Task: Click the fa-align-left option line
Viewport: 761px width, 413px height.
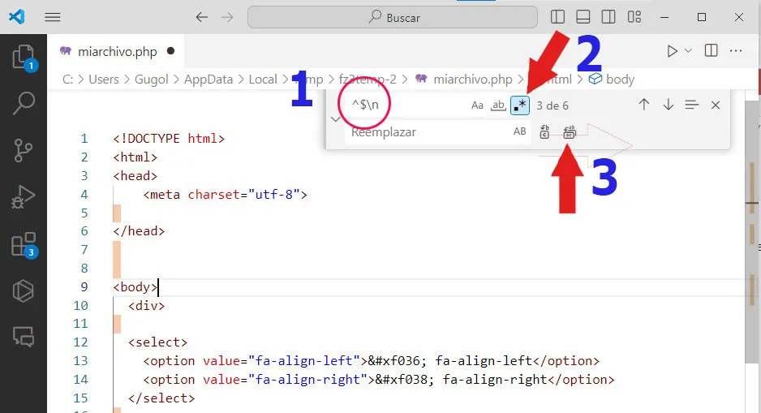Action: pyautogui.click(x=372, y=361)
